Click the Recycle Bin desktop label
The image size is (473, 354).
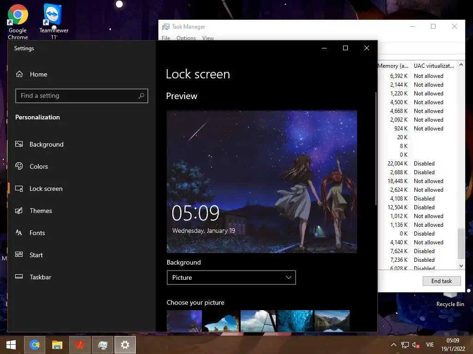(x=450, y=304)
